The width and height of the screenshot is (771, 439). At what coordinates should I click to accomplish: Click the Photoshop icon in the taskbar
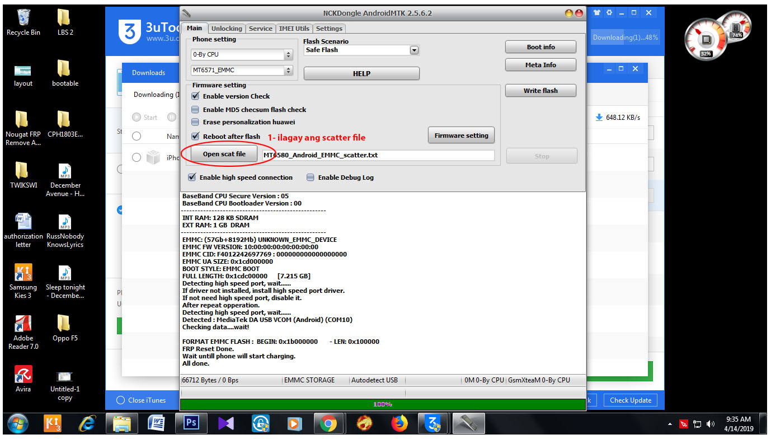pyautogui.click(x=191, y=424)
